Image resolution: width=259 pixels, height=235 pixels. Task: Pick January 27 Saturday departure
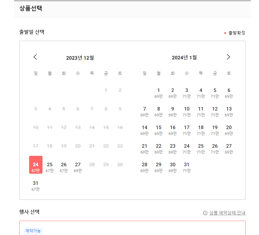pyautogui.click(x=229, y=148)
